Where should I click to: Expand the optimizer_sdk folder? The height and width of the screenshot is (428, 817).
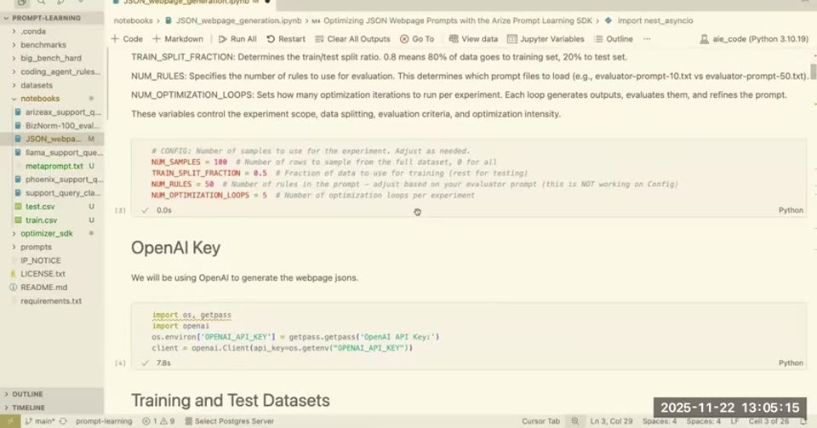46,233
